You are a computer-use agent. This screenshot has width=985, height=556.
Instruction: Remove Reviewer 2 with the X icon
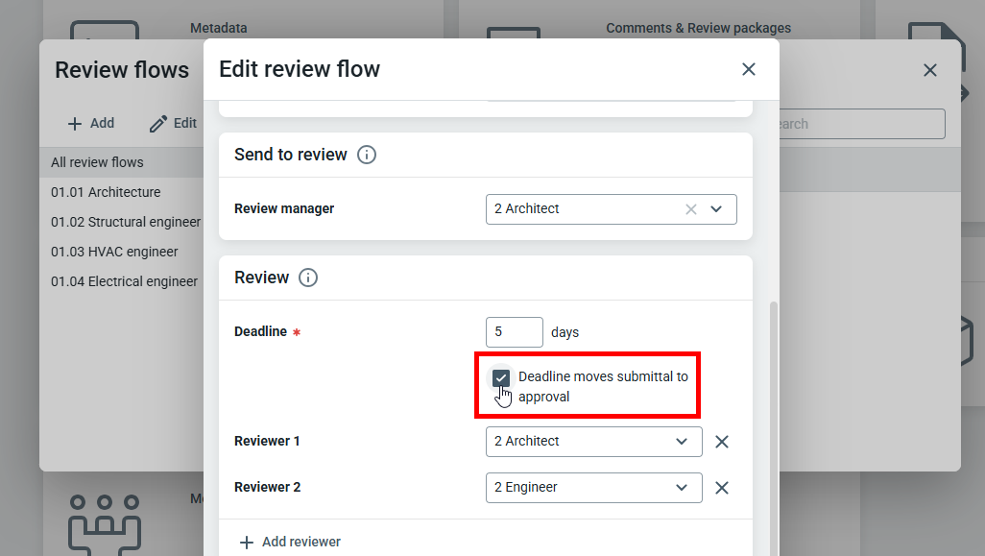pyautogui.click(x=722, y=488)
